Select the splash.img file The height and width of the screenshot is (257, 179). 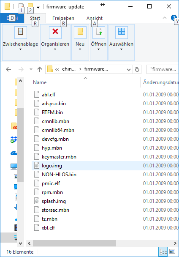pyautogui.click(x=54, y=201)
